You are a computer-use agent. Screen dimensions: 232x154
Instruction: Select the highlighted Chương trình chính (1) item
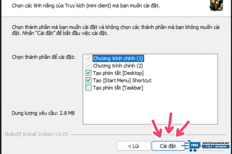click(x=118, y=59)
